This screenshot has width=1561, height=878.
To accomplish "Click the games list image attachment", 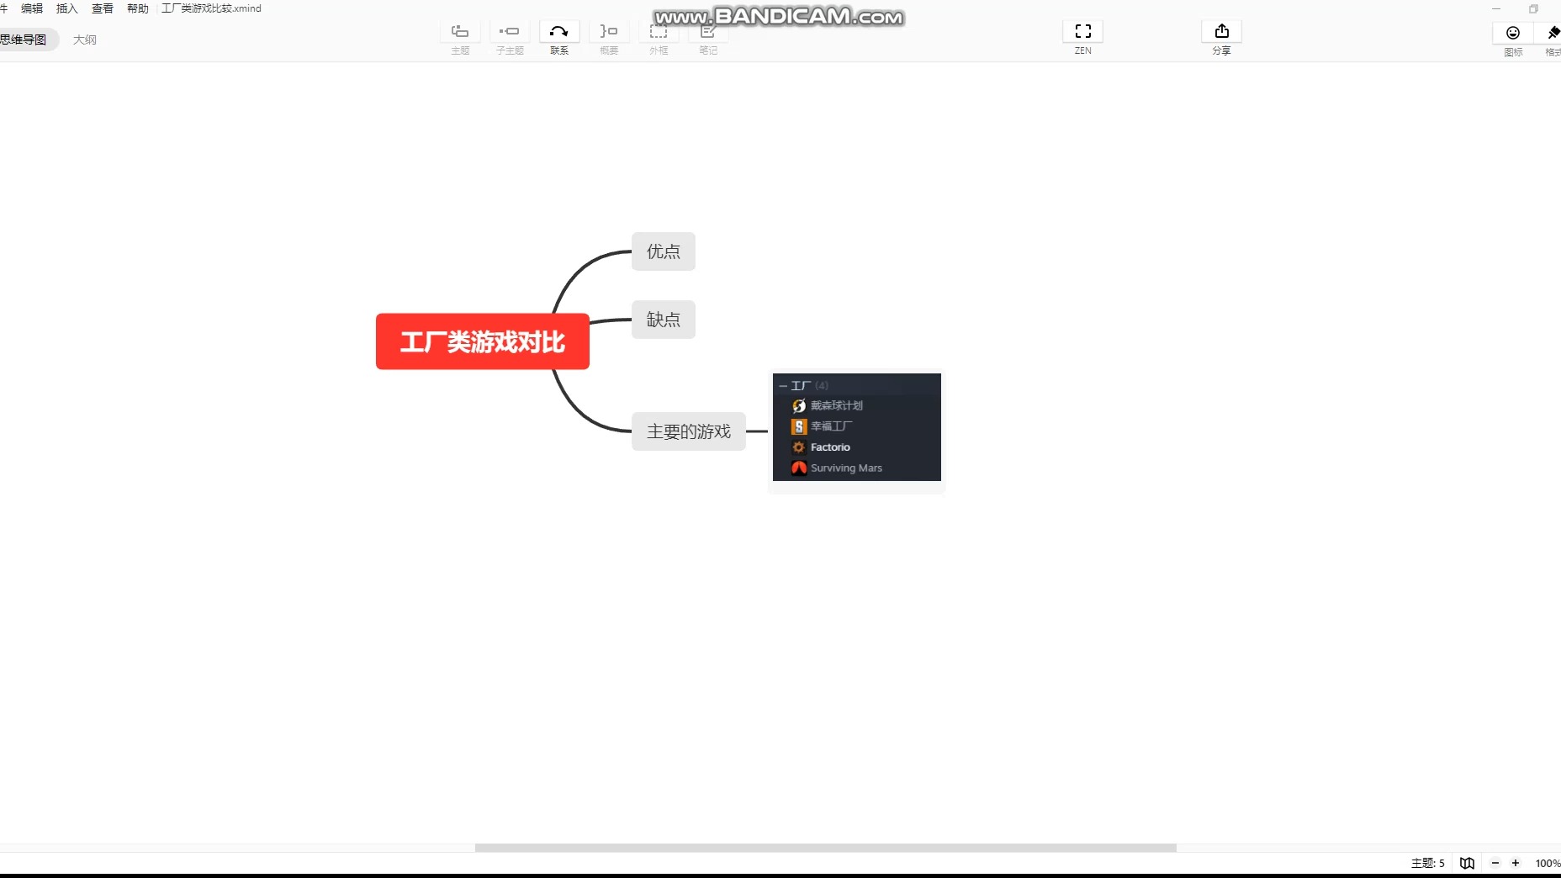I will tap(857, 427).
